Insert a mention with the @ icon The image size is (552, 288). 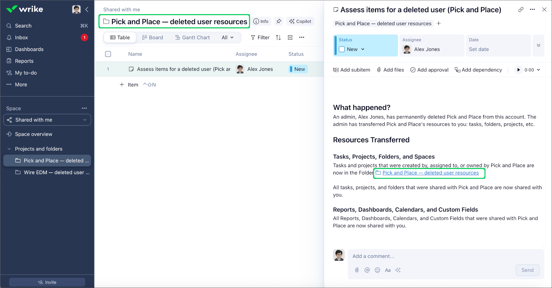tap(367, 270)
